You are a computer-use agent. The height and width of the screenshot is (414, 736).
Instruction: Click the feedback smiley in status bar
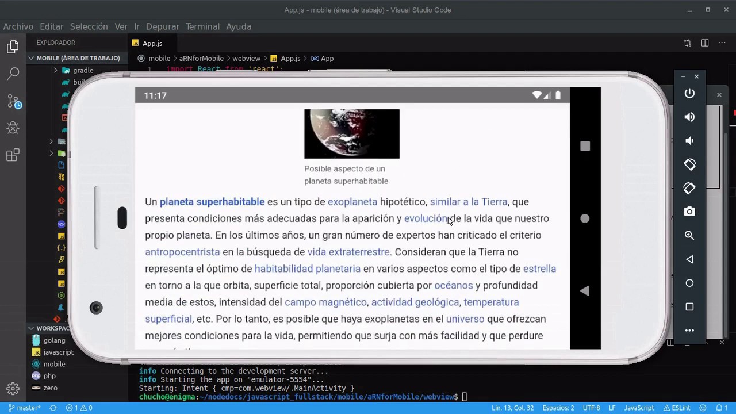tap(701, 408)
